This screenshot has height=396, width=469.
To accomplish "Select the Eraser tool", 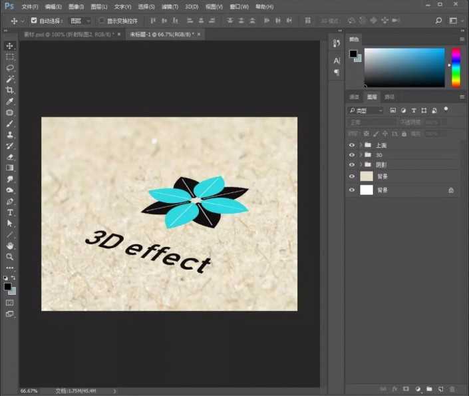I will point(10,157).
